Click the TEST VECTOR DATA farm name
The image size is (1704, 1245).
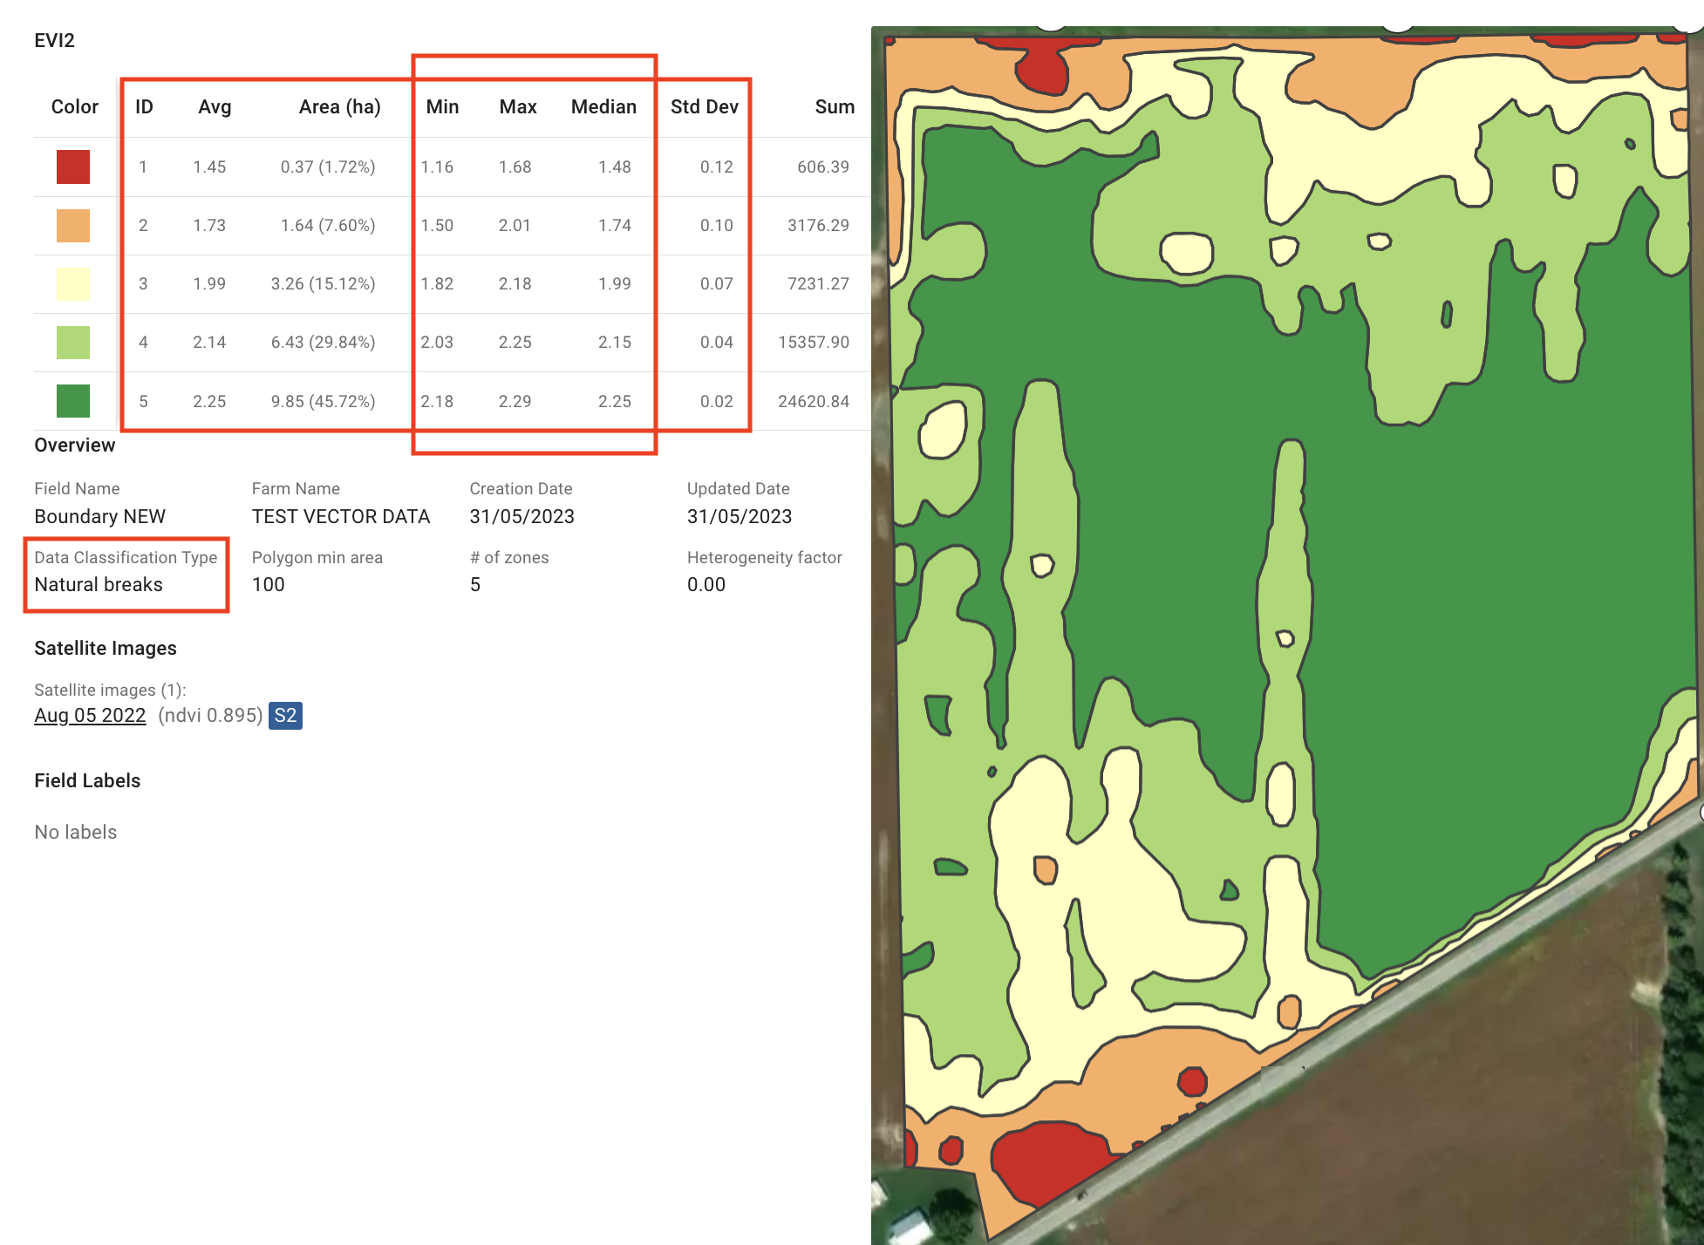pyautogui.click(x=340, y=516)
